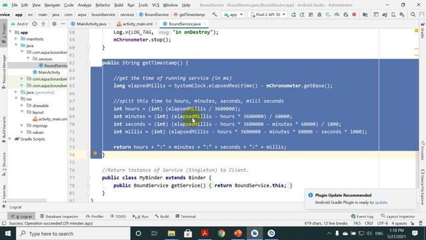
Task: Expand the manifests folder
Action: coord(16,39)
